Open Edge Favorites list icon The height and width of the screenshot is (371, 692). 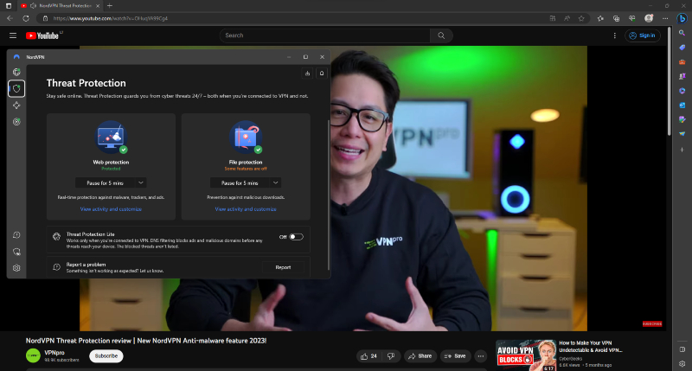pos(600,18)
